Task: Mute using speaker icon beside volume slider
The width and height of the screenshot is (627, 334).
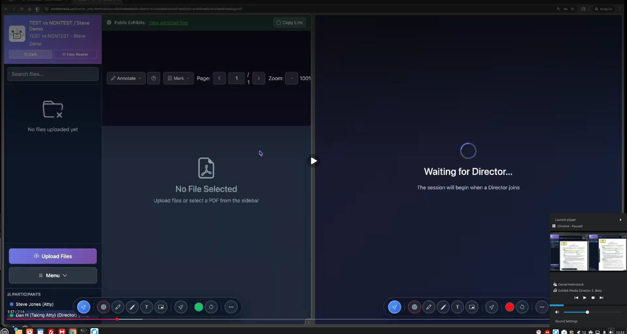Action: [557, 312]
